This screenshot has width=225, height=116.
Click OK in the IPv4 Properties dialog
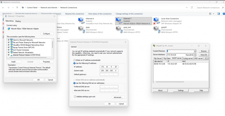[109, 104]
